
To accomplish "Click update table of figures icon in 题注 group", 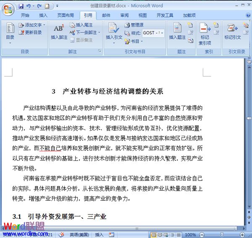I will (190, 33).
